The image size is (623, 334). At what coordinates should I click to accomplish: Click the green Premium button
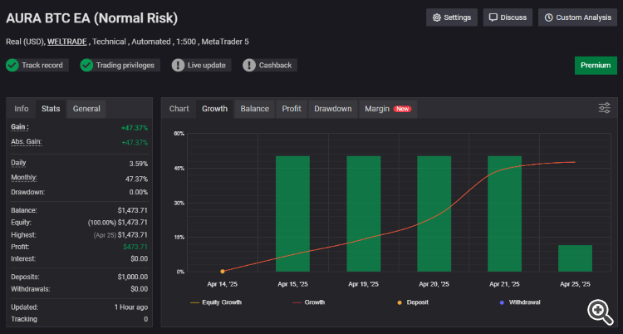pyautogui.click(x=596, y=66)
